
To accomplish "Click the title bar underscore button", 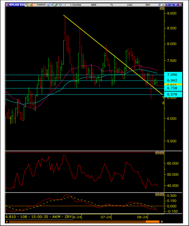I will (x=171, y=5).
